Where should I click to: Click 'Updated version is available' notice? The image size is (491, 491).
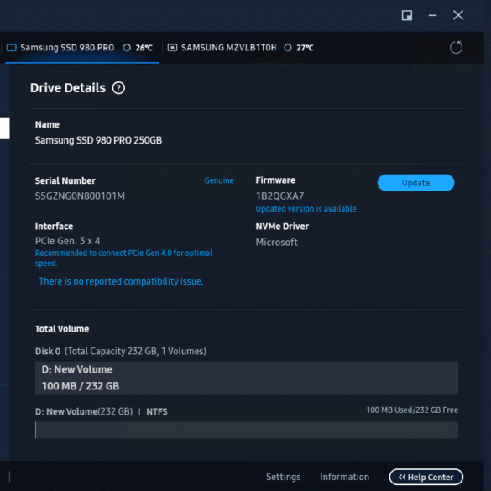[306, 209]
